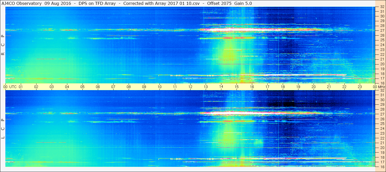Image resolution: width=386 pixels, height=172 pixels.
Task: Select the 22 hour mark on time axis
Action: (x=344, y=87)
